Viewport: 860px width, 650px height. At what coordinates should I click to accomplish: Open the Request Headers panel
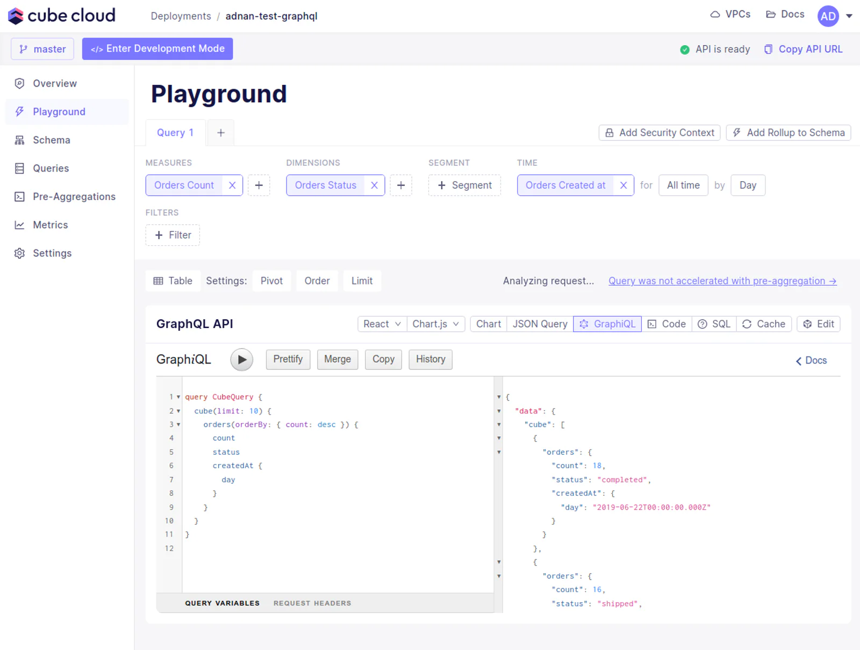pos(312,603)
